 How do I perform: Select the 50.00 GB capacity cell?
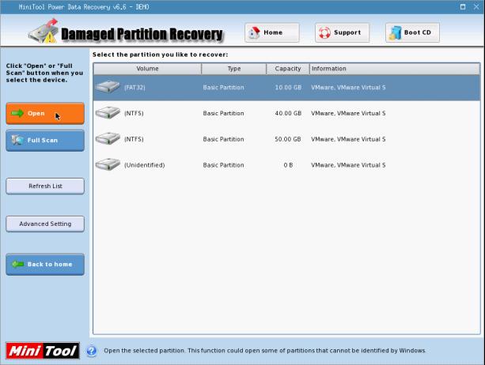pyautogui.click(x=288, y=139)
